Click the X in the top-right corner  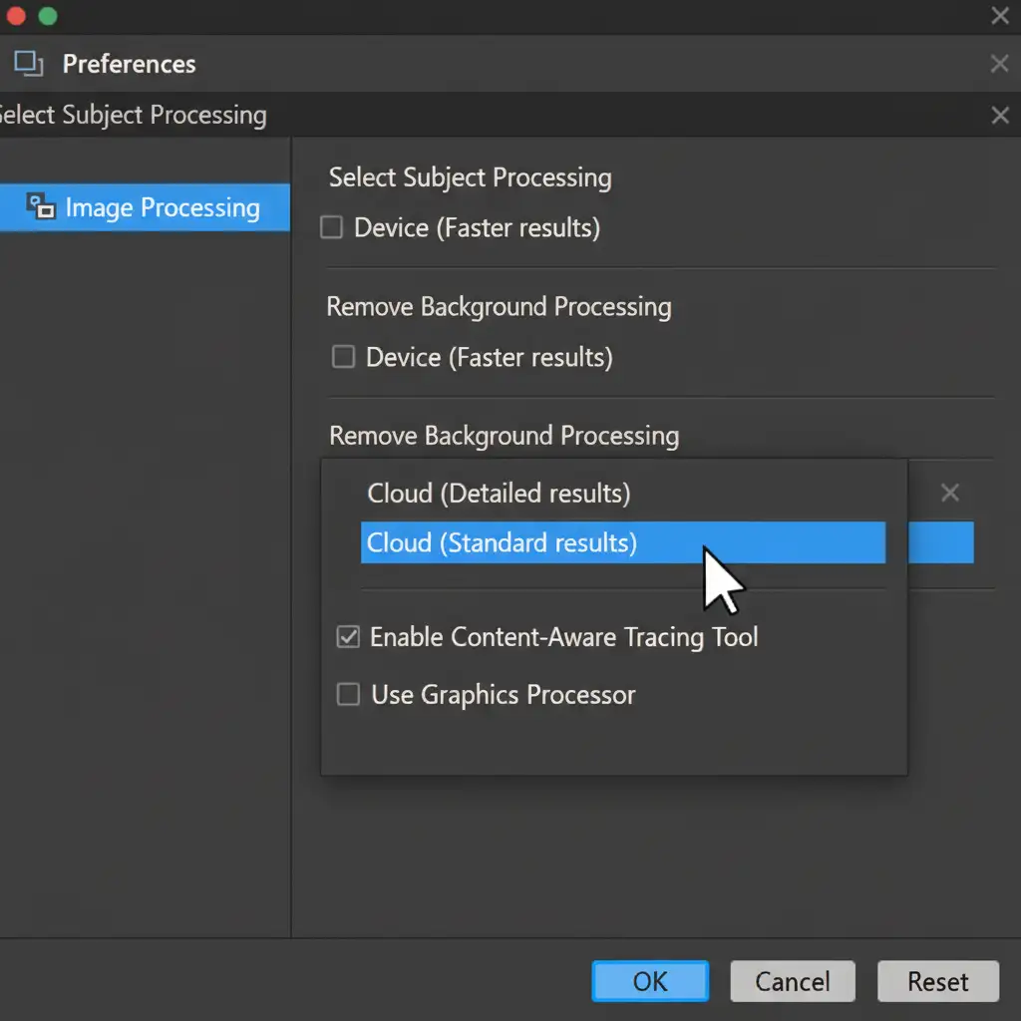click(1000, 15)
